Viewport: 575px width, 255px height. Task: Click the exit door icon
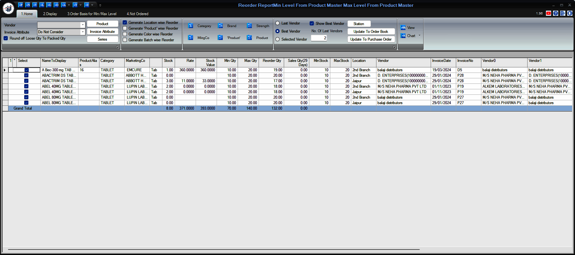tap(570, 13)
